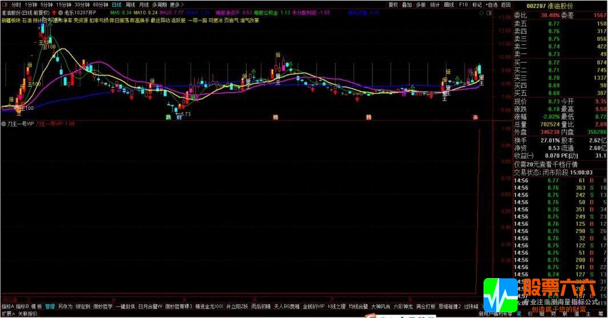Viewport: 608px width, 318px height.
Task: Select the 金钱豹VIP indicator
Action: (313, 307)
